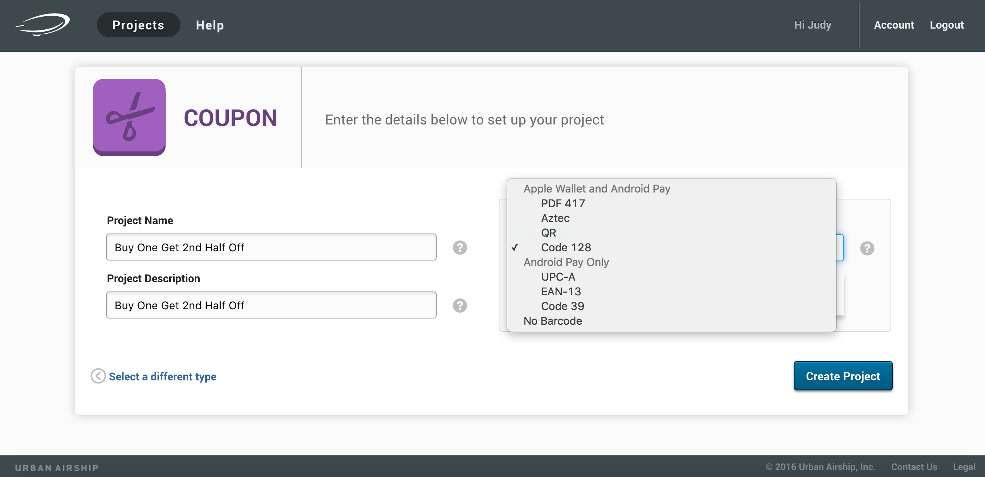The image size is (985, 477).
Task: Select the UPC-A barcode option
Action: (x=558, y=277)
